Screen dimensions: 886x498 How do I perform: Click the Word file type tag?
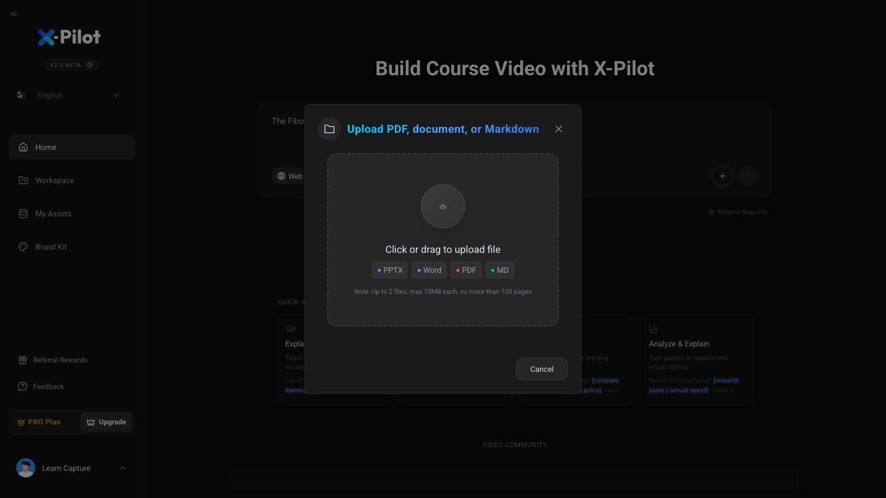click(x=429, y=270)
